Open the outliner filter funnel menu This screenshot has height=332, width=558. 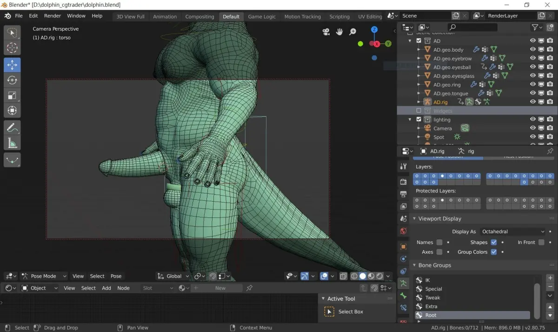537,27
